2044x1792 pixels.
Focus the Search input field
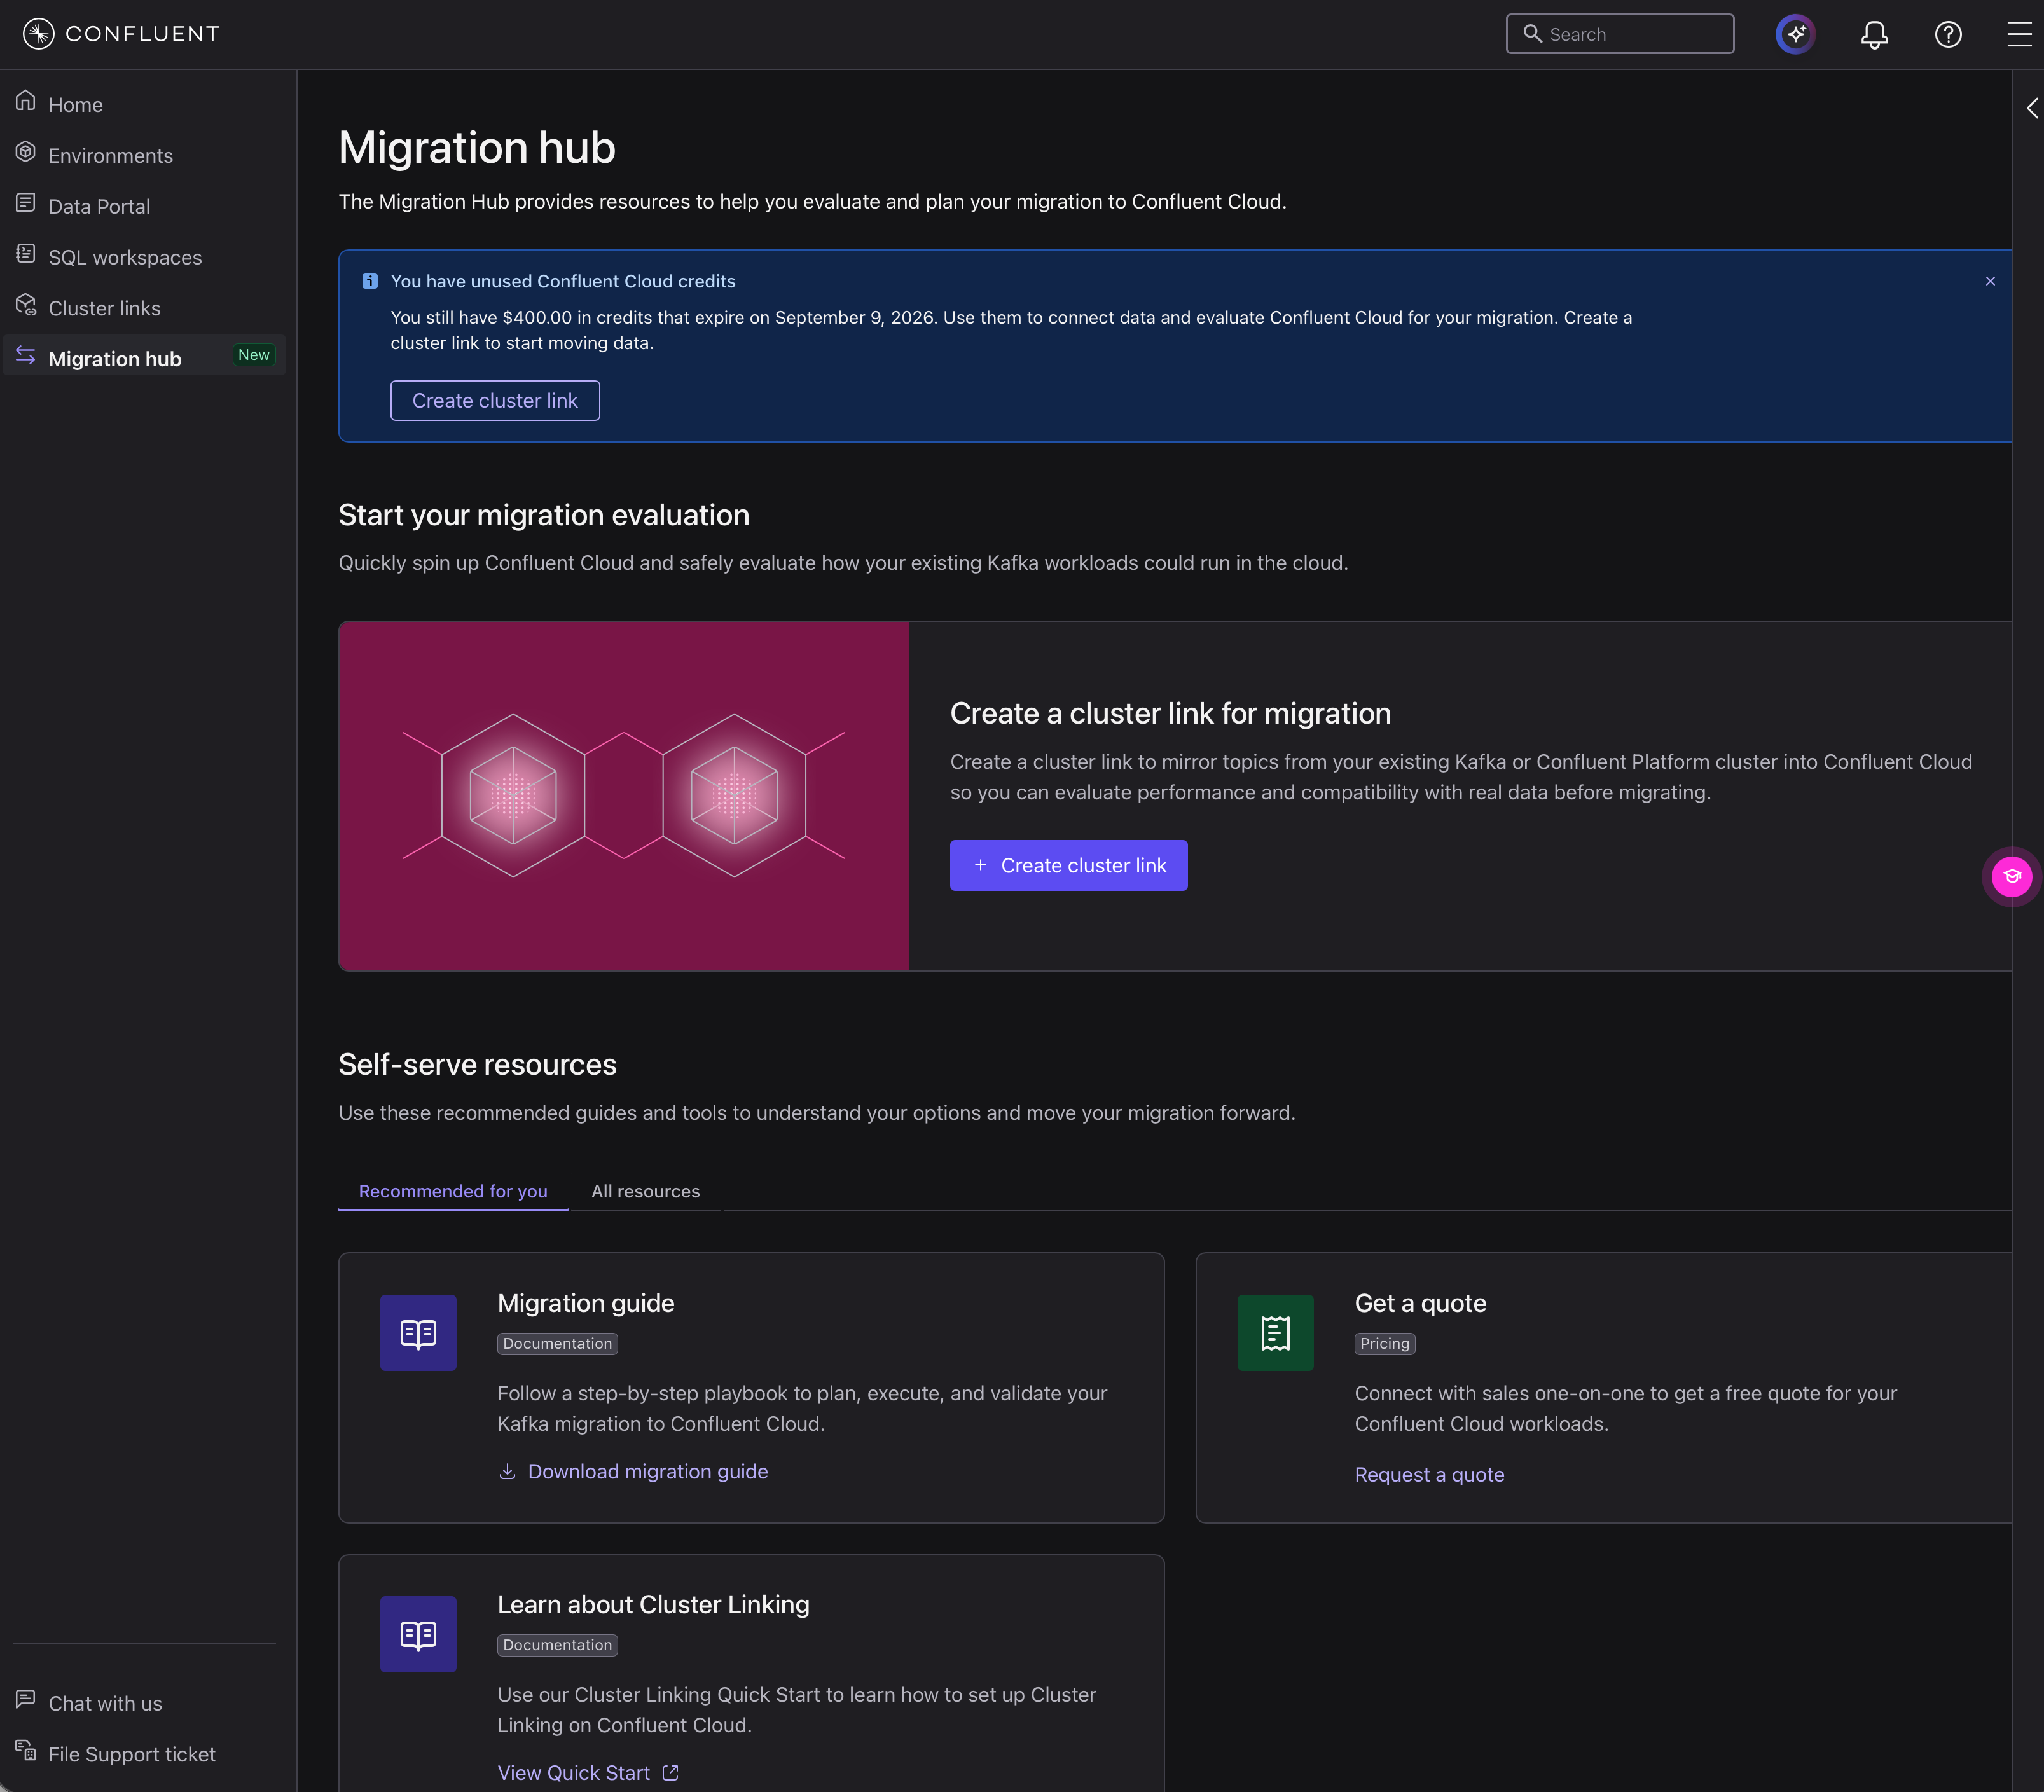[x=1620, y=34]
